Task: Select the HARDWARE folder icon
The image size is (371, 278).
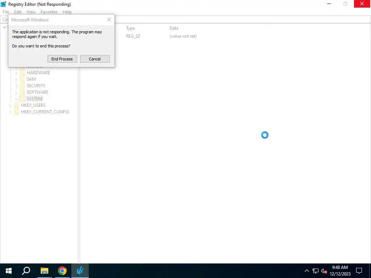Action: point(22,72)
